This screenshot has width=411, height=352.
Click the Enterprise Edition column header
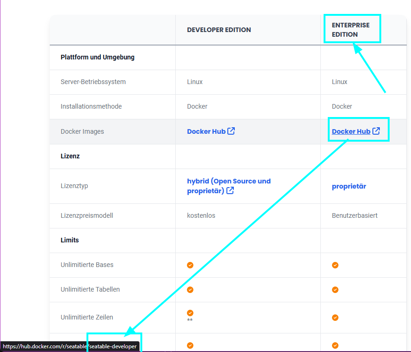click(351, 30)
